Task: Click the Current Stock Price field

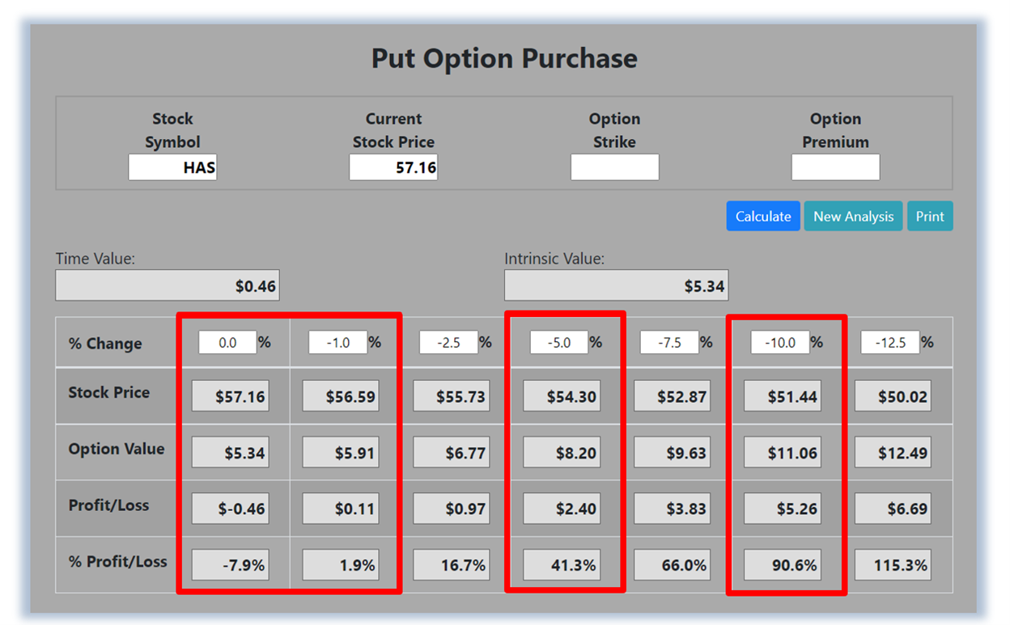Action: tap(393, 167)
